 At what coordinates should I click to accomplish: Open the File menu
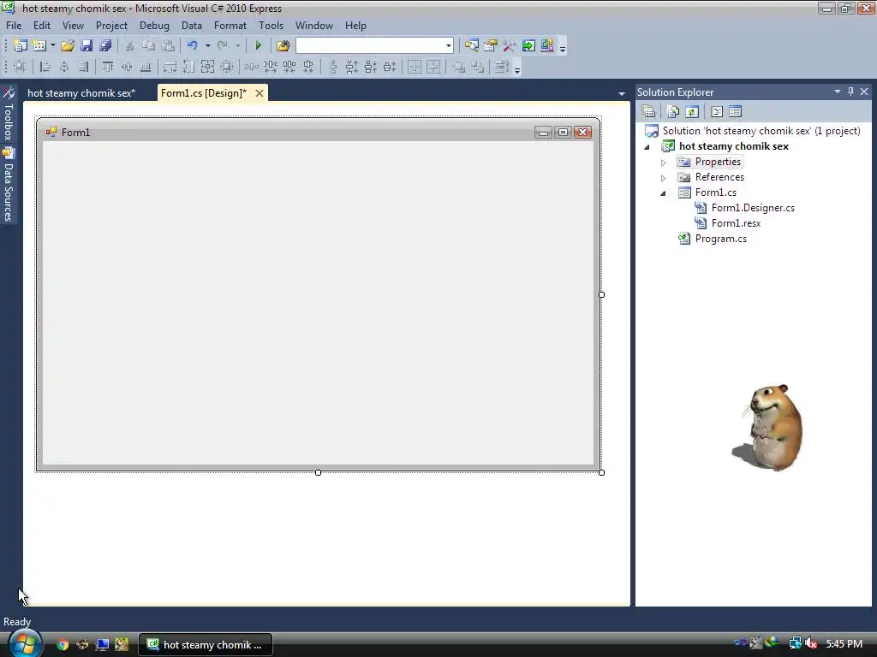point(14,26)
